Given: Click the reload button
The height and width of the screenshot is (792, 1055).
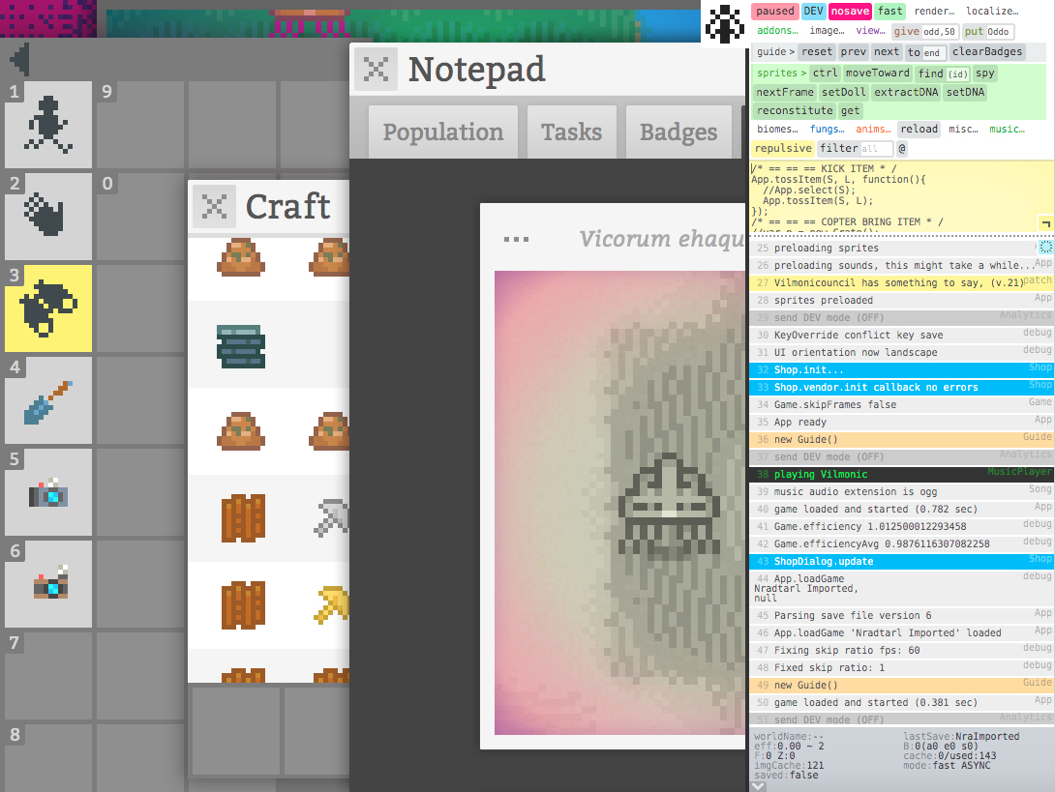Looking at the screenshot, I should [x=919, y=129].
